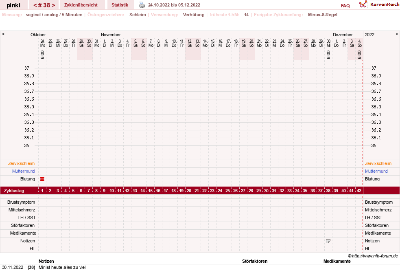
Task: Click the left Mittelschmerz row label
Action: [22, 210]
